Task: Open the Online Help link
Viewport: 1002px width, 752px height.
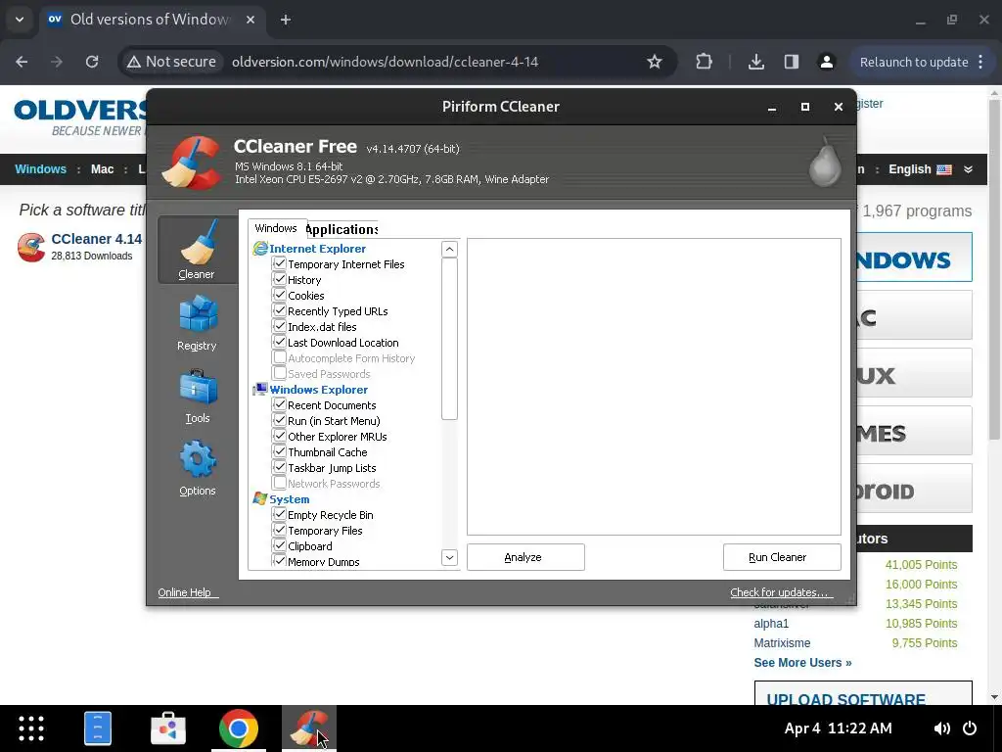Action: [x=188, y=592]
